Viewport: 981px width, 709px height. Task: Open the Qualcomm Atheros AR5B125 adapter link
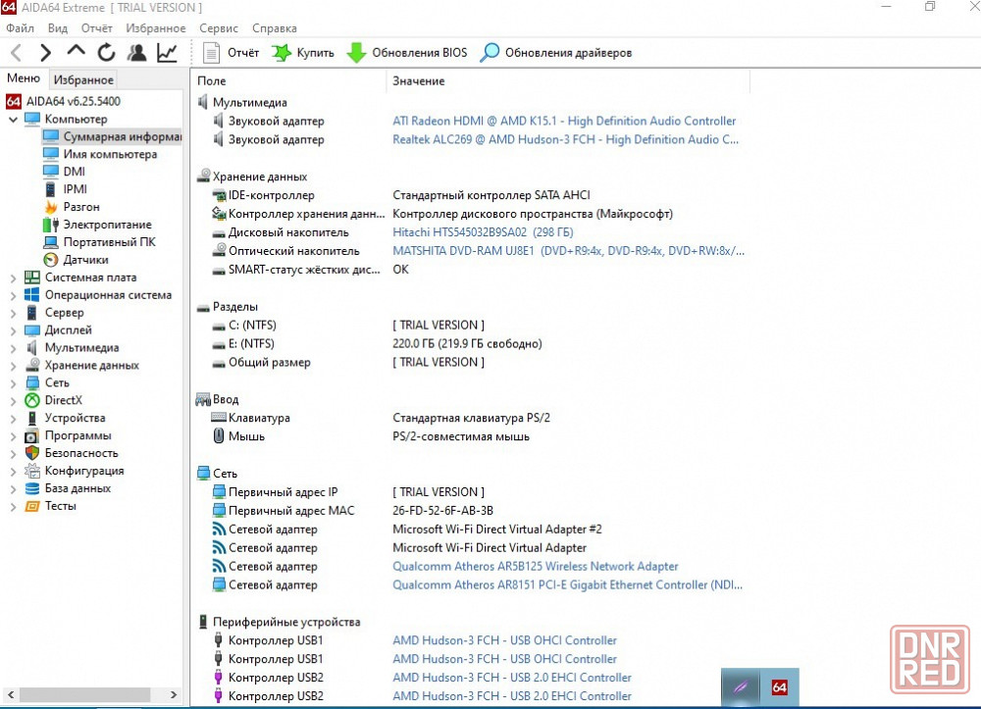point(535,566)
